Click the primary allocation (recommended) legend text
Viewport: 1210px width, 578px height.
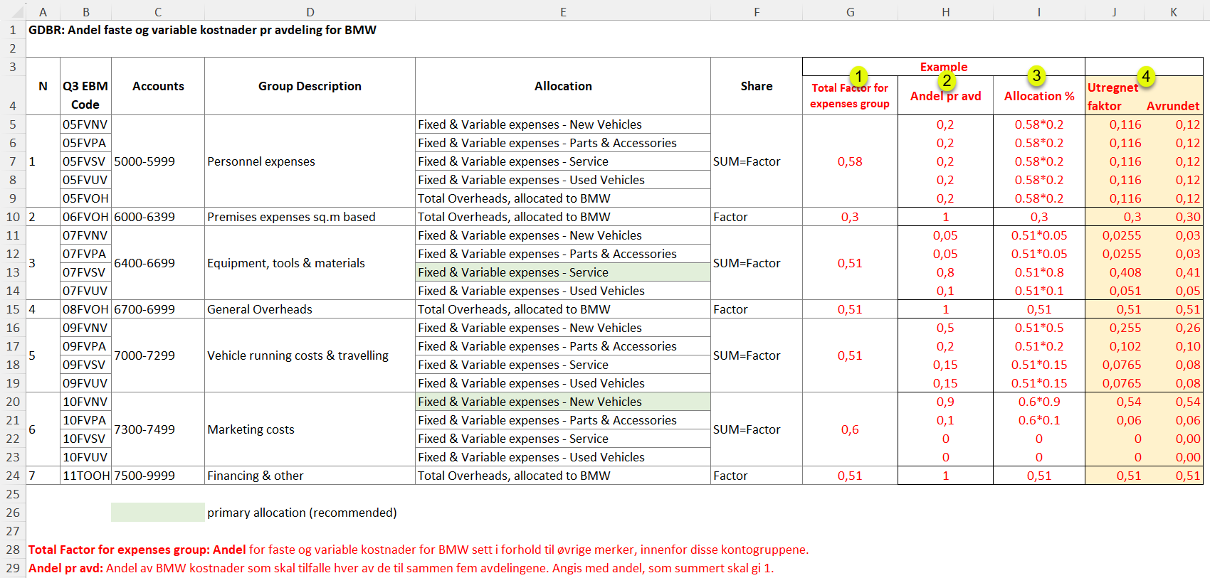(302, 513)
